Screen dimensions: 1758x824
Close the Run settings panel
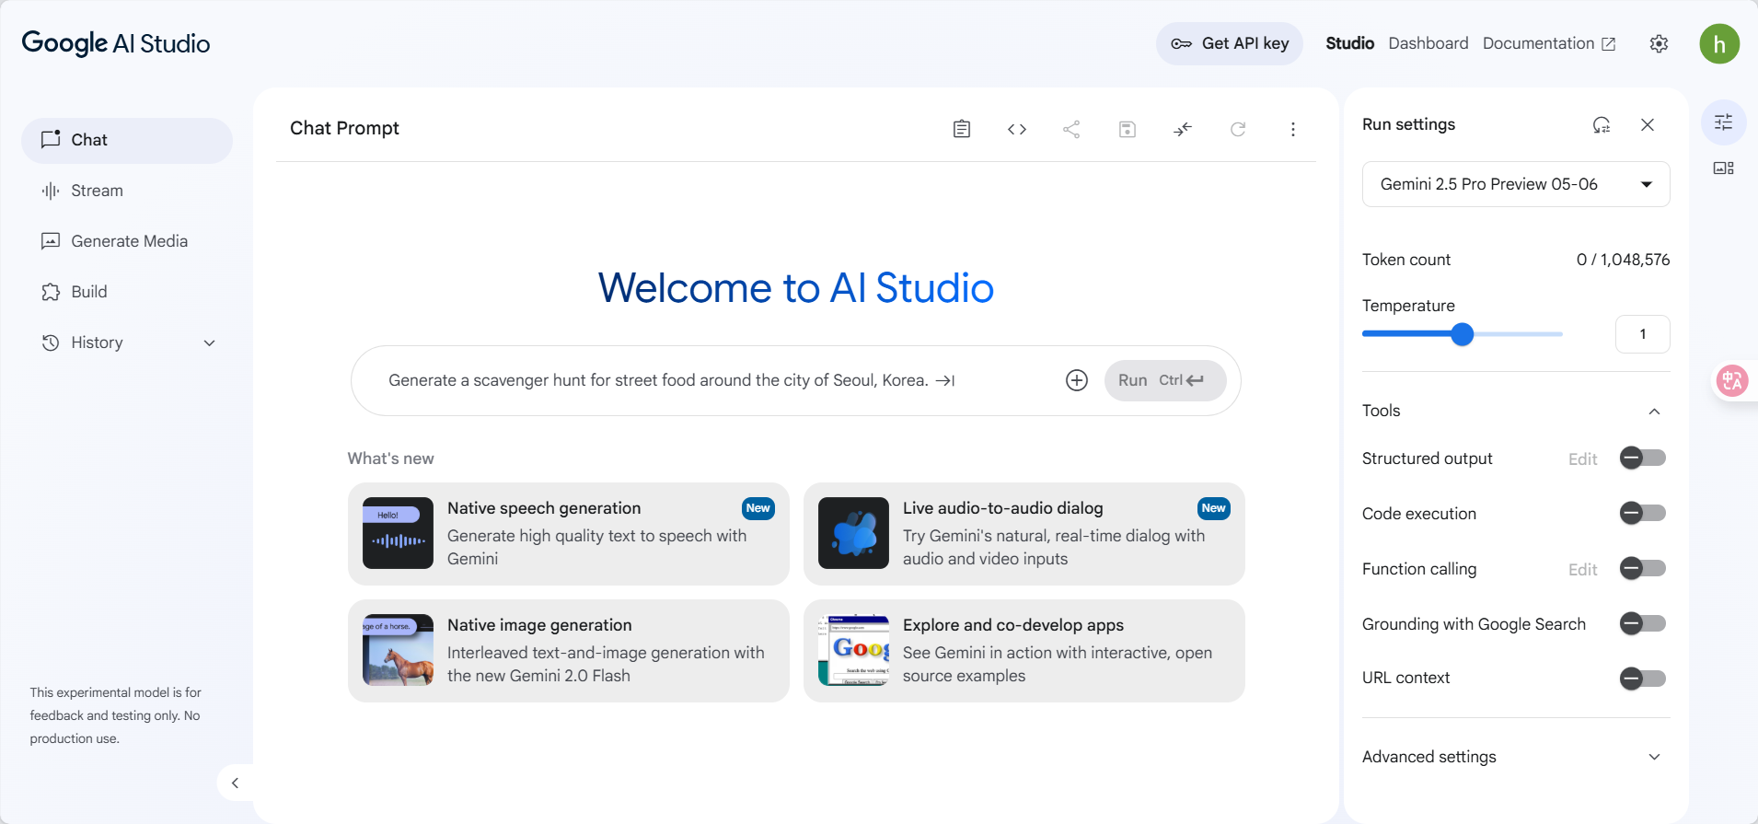pyautogui.click(x=1648, y=124)
